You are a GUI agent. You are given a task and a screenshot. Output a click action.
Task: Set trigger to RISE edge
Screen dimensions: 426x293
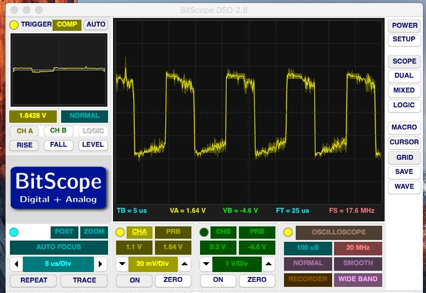pos(24,146)
